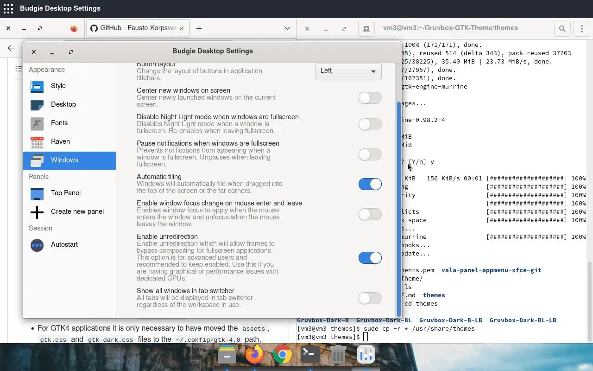Open the Fonts settings page
This screenshot has width=593, height=371.
[x=69, y=123]
